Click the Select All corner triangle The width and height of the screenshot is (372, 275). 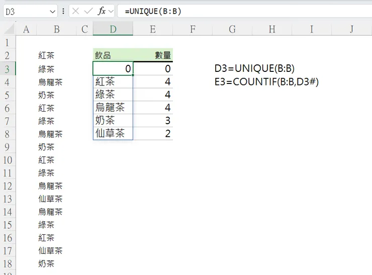10,30
